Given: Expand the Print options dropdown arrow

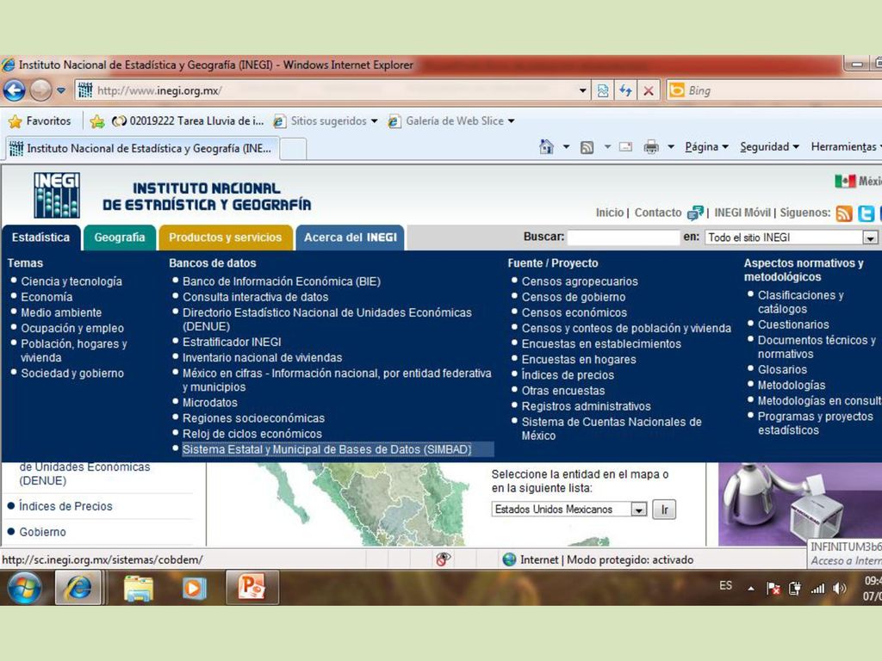Looking at the screenshot, I should click(x=671, y=147).
